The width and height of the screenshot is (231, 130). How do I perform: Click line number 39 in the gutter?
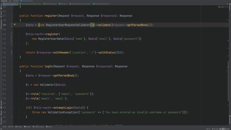tap(4, 25)
